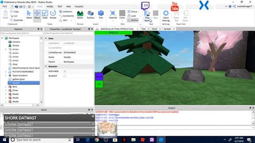
Task: Toggle Join surfaces option
Action: click(63, 20)
